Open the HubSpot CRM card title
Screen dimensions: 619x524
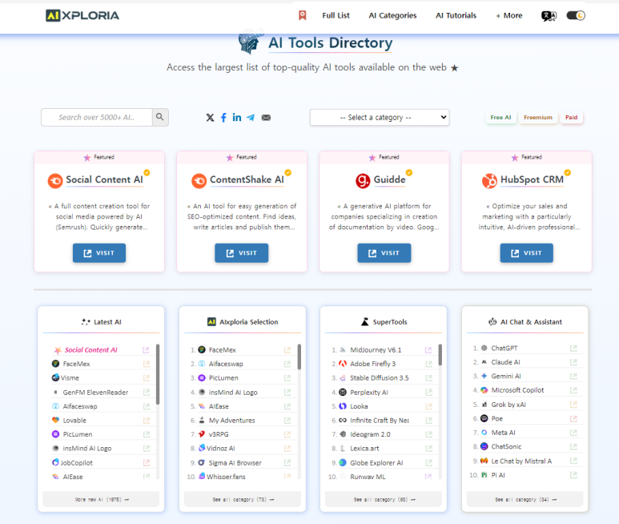(532, 179)
